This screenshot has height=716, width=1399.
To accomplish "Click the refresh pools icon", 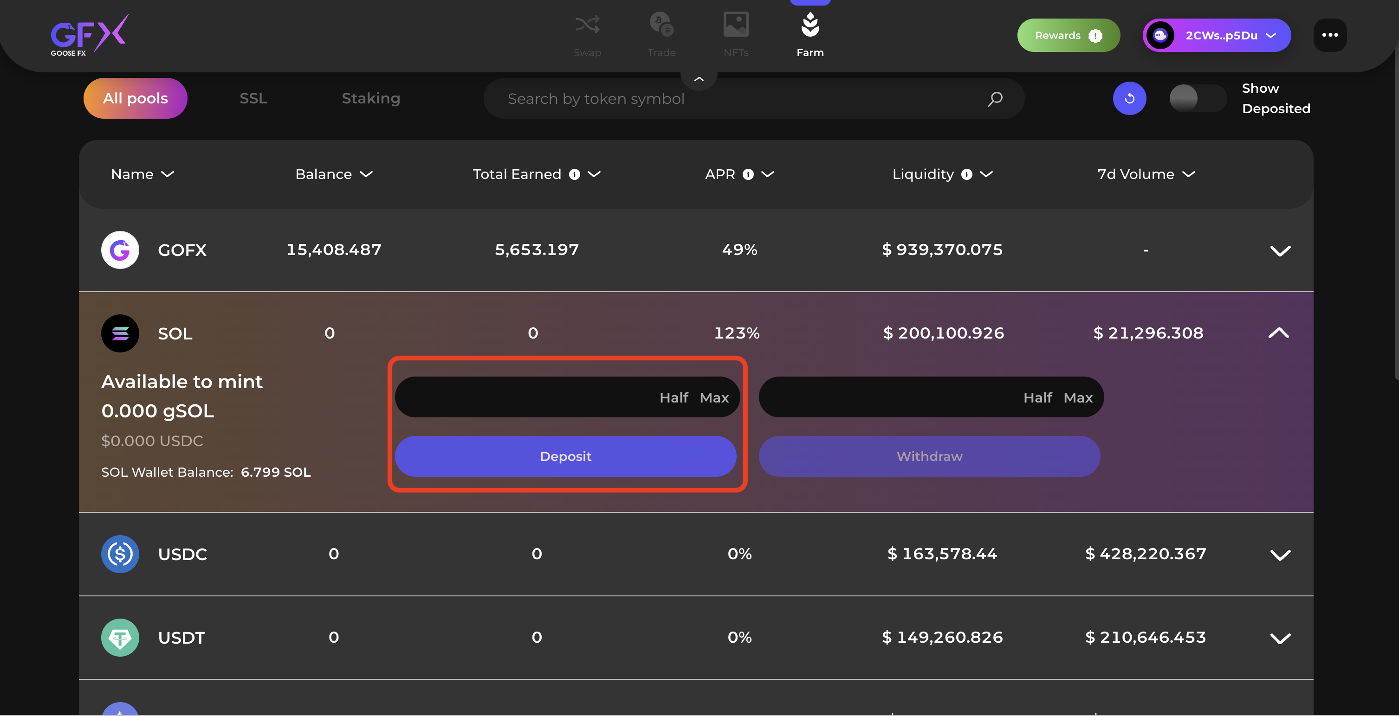I will [1129, 98].
